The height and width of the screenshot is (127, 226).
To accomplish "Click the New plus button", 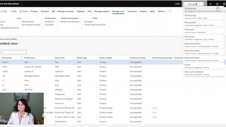I will tap(13, 11).
